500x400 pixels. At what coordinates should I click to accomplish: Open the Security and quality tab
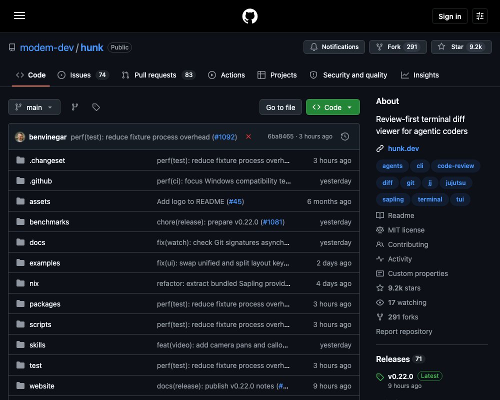(348, 75)
